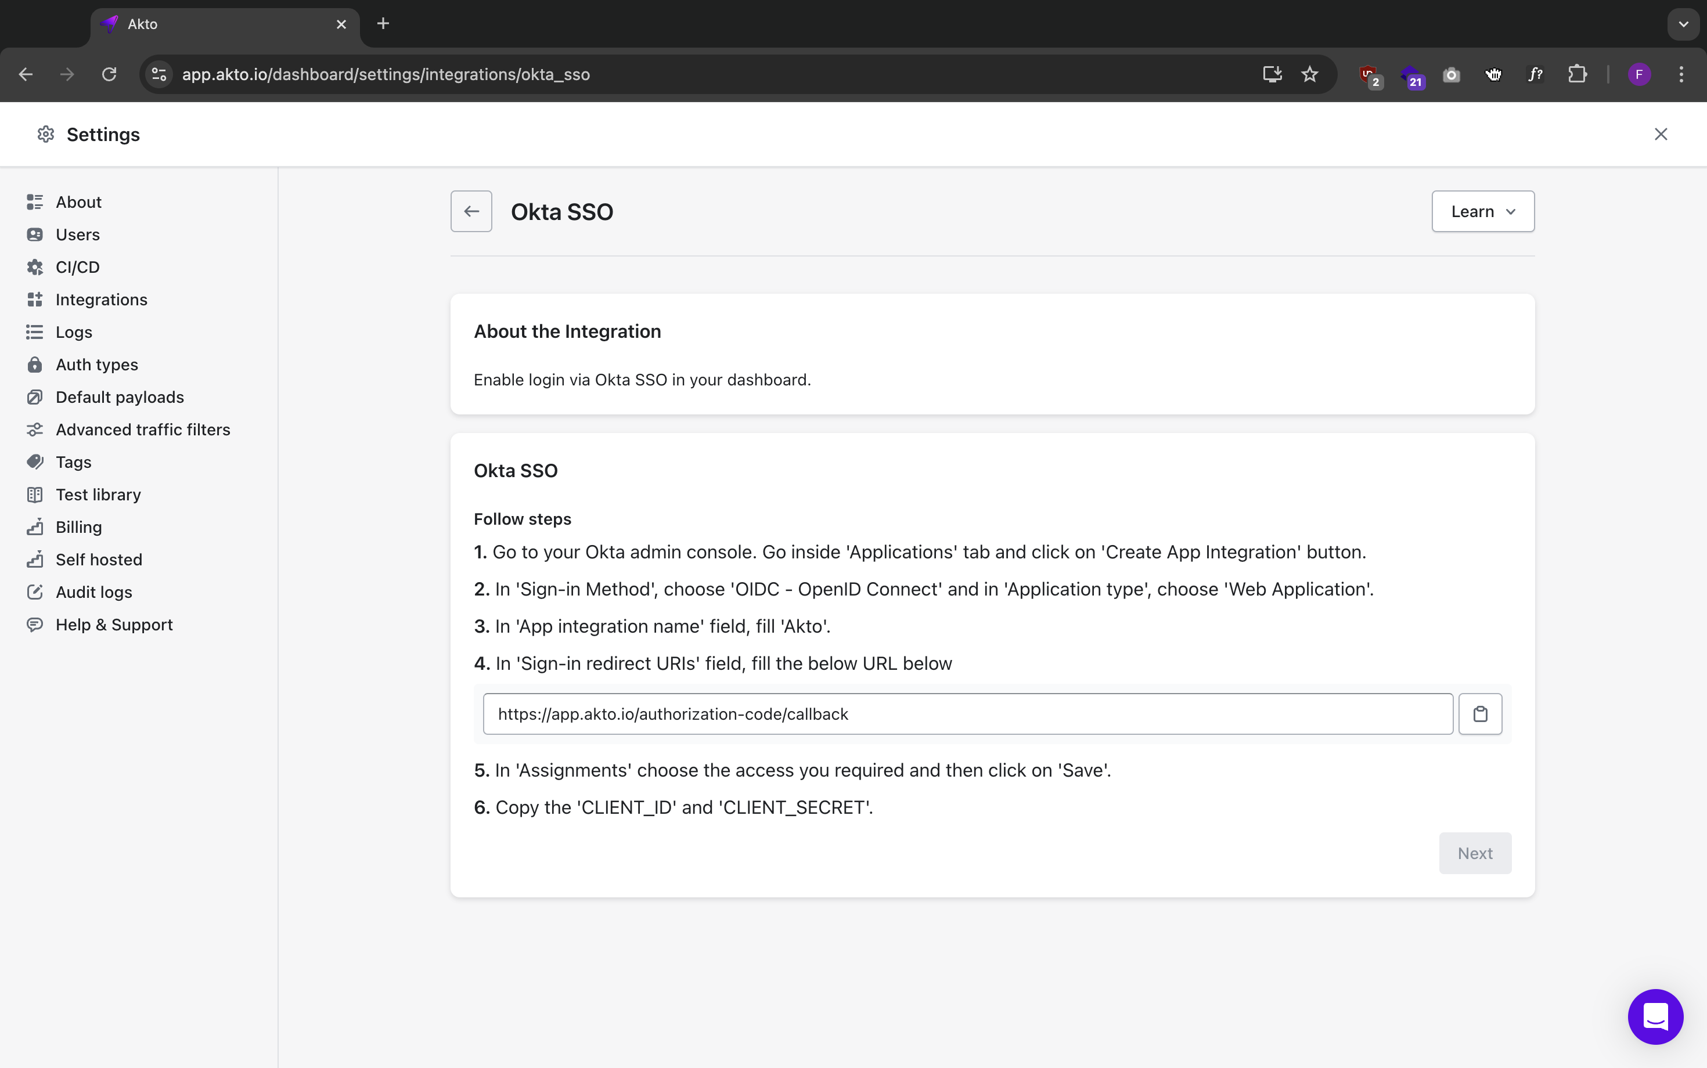Open Advanced traffic filters section
1707x1068 pixels.
point(143,430)
